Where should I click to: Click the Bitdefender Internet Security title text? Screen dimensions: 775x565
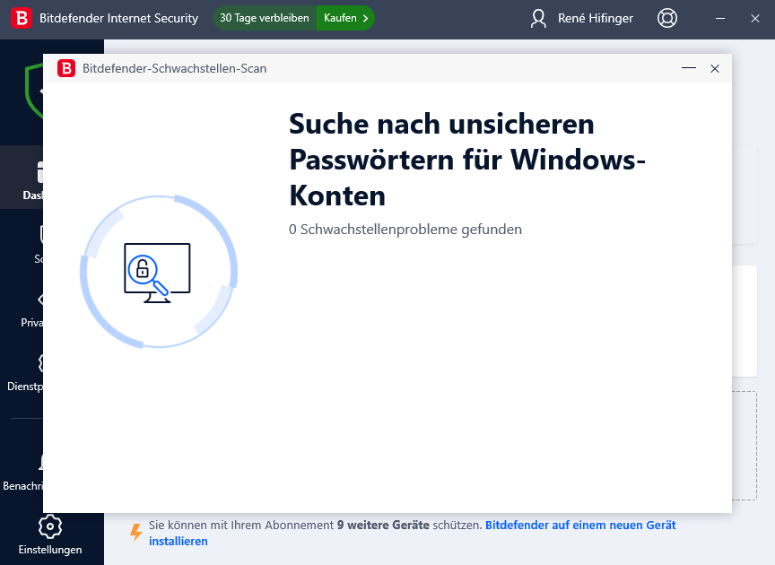click(x=118, y=18)
